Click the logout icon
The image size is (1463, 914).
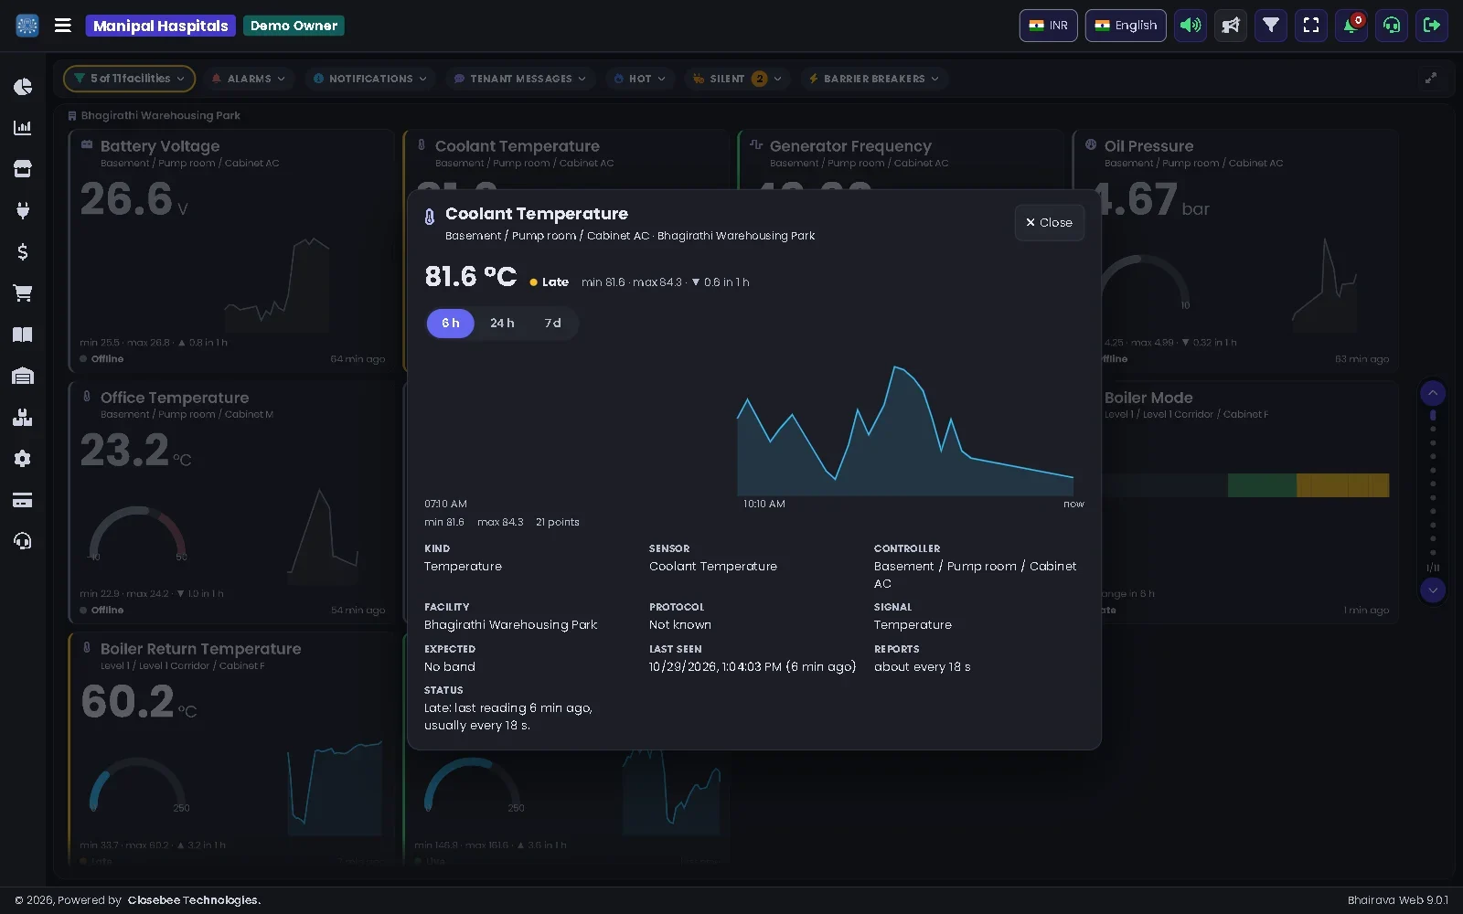tap(1432, 26)
